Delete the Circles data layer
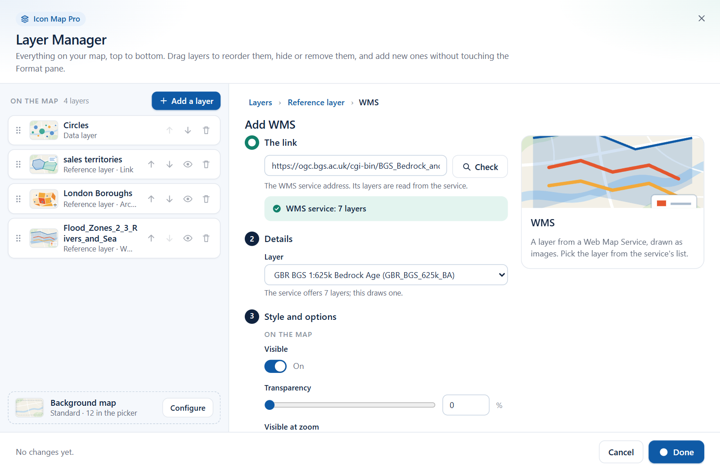 pyautogui.click(x=206, y=130)
